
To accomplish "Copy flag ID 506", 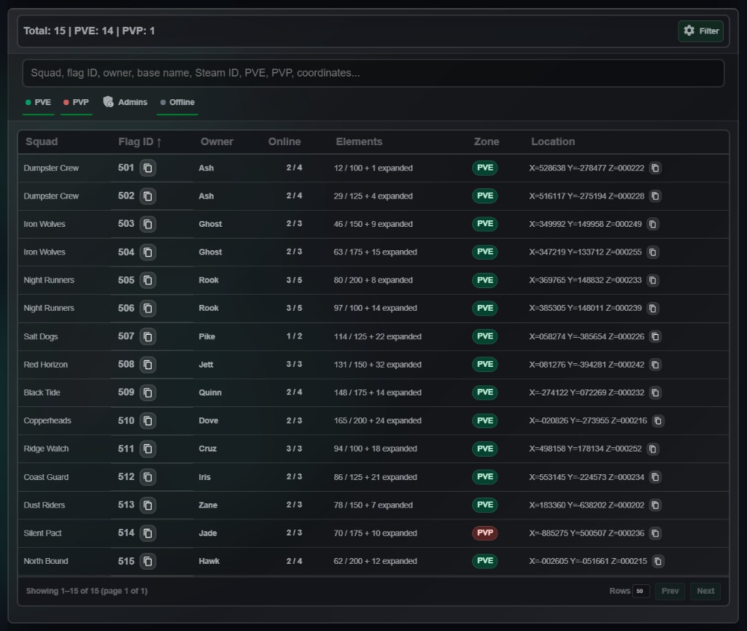I will (x=147, y=308).
